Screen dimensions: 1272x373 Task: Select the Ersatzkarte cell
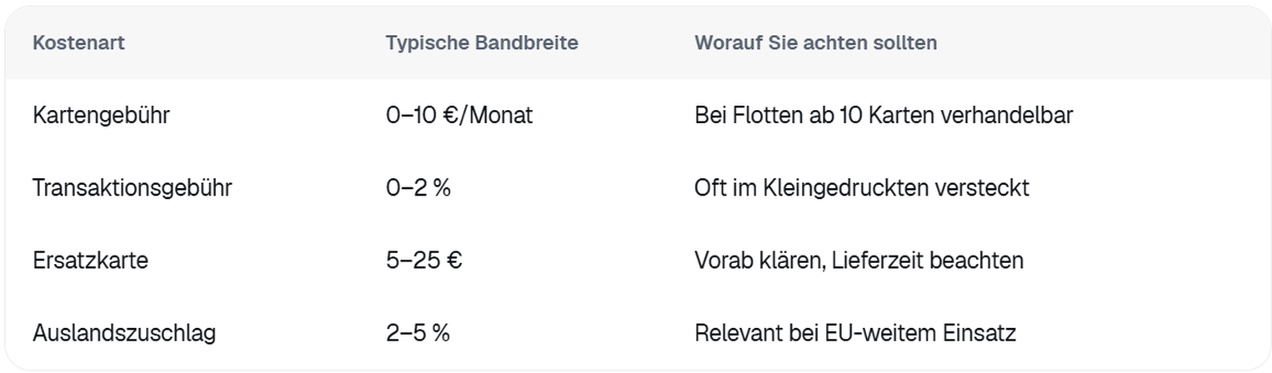(90, 261)
